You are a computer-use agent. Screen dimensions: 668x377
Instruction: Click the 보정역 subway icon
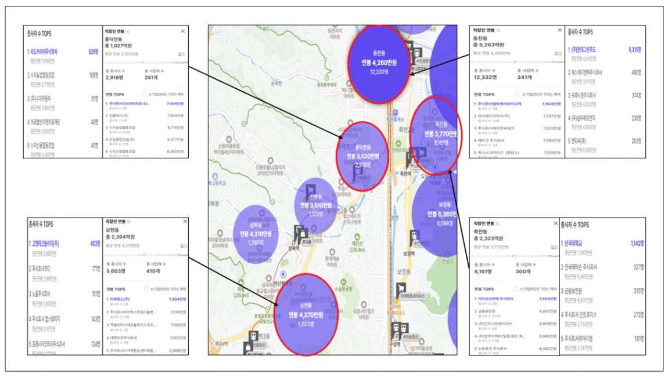pos(414,237)
